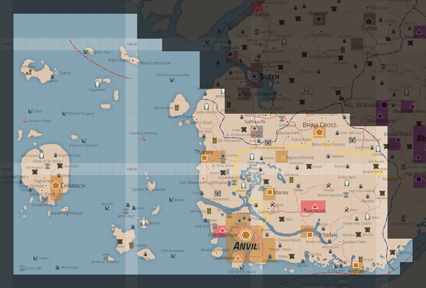426x288 pixels.
Task: Click the Archad square village marker
Action: click(356, 265)
